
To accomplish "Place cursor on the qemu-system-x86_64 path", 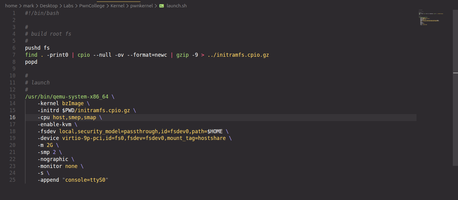I will coord(67,97).
